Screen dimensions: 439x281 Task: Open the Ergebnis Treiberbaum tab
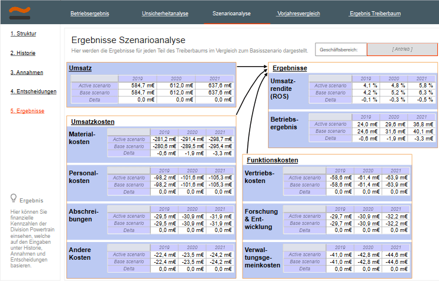tap(375, 14)
